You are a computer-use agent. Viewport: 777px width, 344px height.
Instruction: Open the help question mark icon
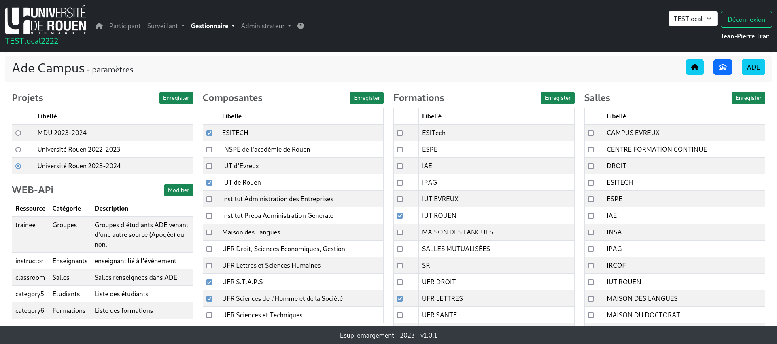coord(301,26)
